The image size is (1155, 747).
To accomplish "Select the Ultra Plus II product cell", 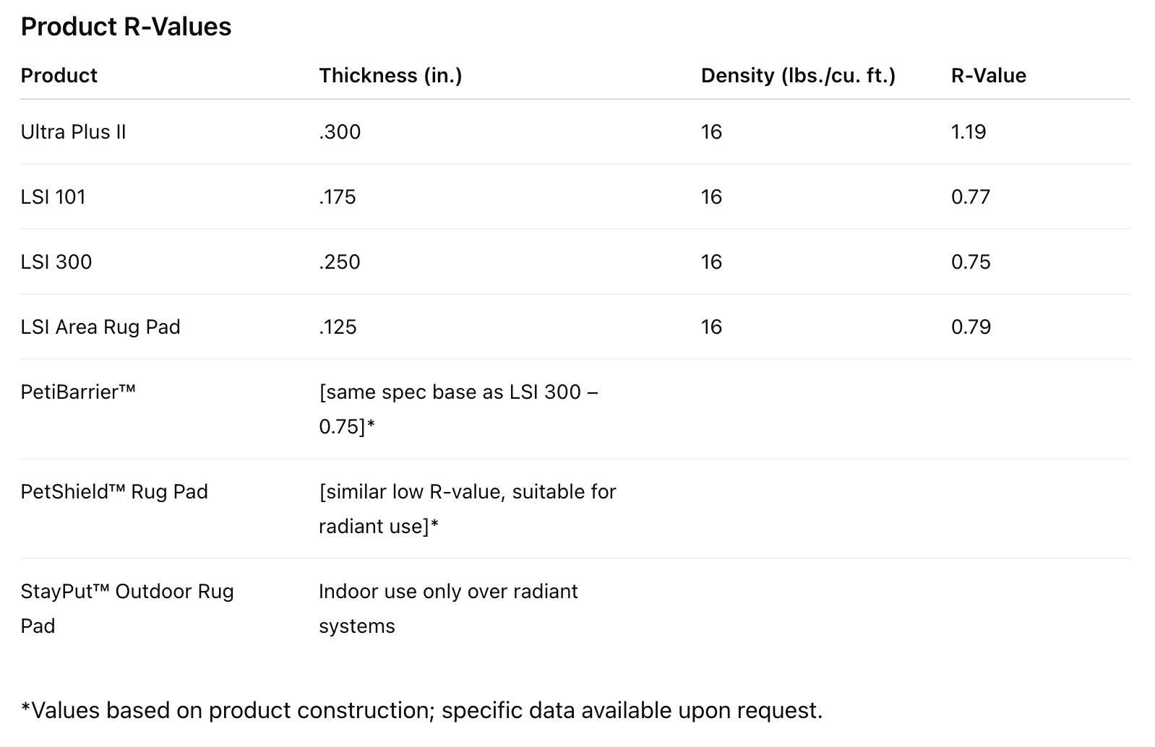I will tap(73, 131).
